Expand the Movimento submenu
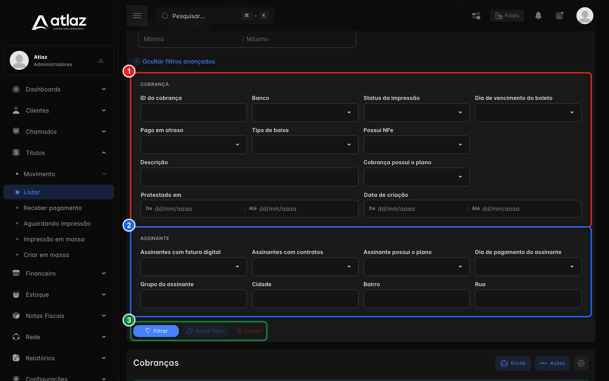The image size is (609, 381). [x=59, y=174]
